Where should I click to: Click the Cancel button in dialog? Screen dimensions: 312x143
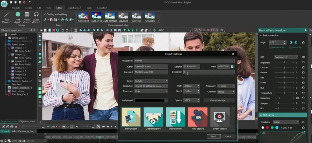pos(228,136)
